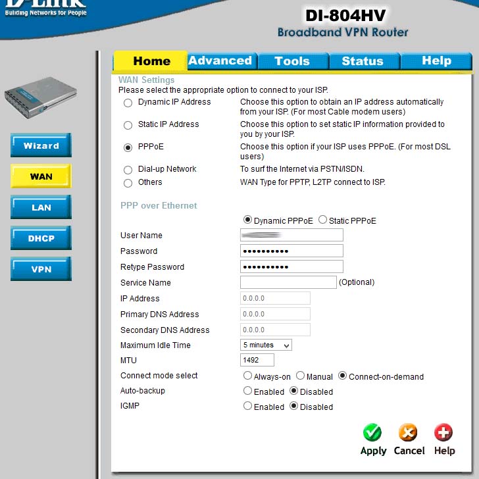Click the Cancel label text
This screenshot has width=479, height=479.
409,451
